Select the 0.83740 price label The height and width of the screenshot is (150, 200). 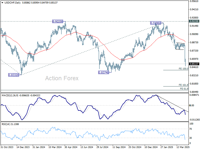pyautogui.click(x=103, y=72)
